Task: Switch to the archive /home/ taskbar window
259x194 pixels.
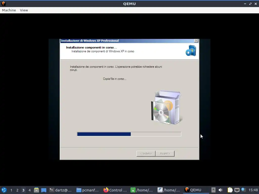Action: tap(142, 190)
